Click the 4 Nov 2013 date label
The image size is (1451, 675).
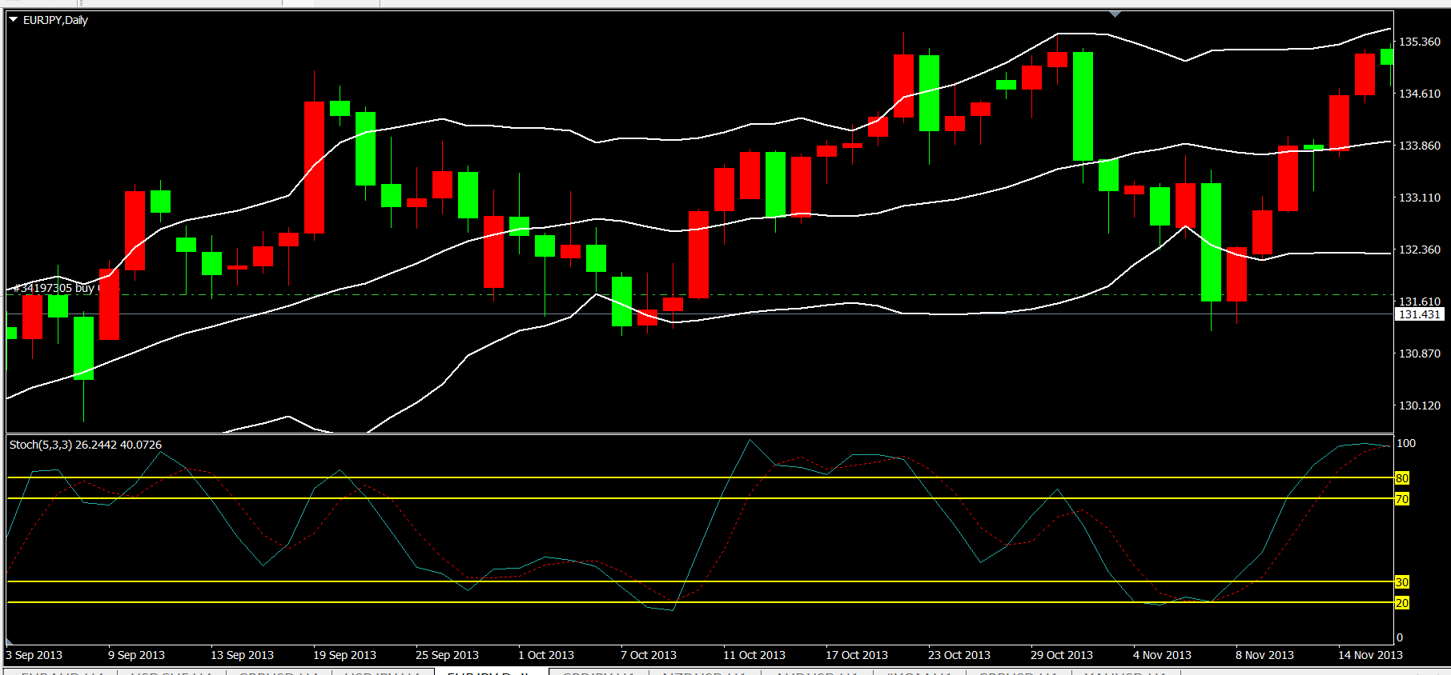tap(1163, 655)
